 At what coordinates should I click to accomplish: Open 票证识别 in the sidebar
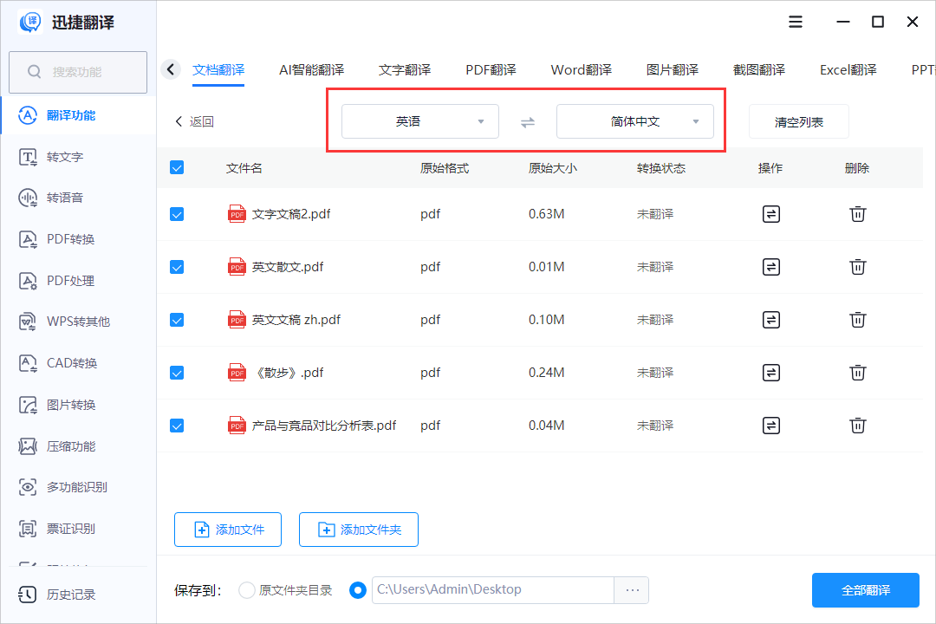78,529
